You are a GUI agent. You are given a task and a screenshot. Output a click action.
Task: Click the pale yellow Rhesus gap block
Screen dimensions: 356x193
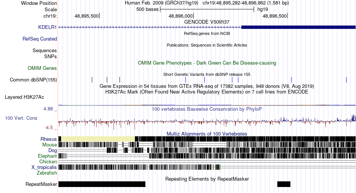point(98,139)
